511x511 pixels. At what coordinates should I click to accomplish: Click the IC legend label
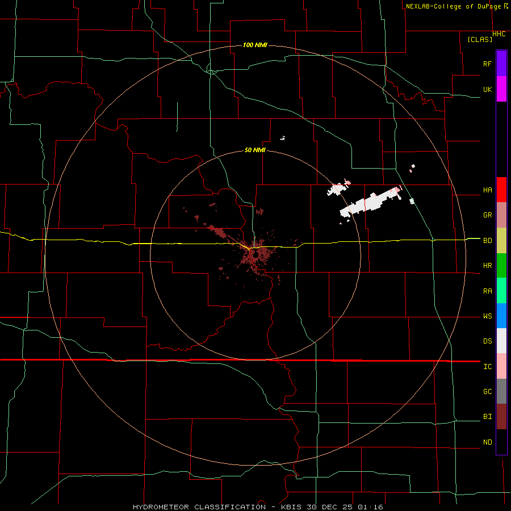click(487, 367)
